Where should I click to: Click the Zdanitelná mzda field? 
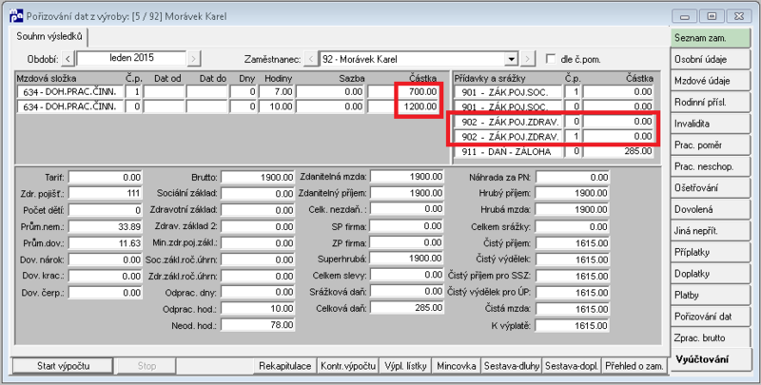point(407,177)
